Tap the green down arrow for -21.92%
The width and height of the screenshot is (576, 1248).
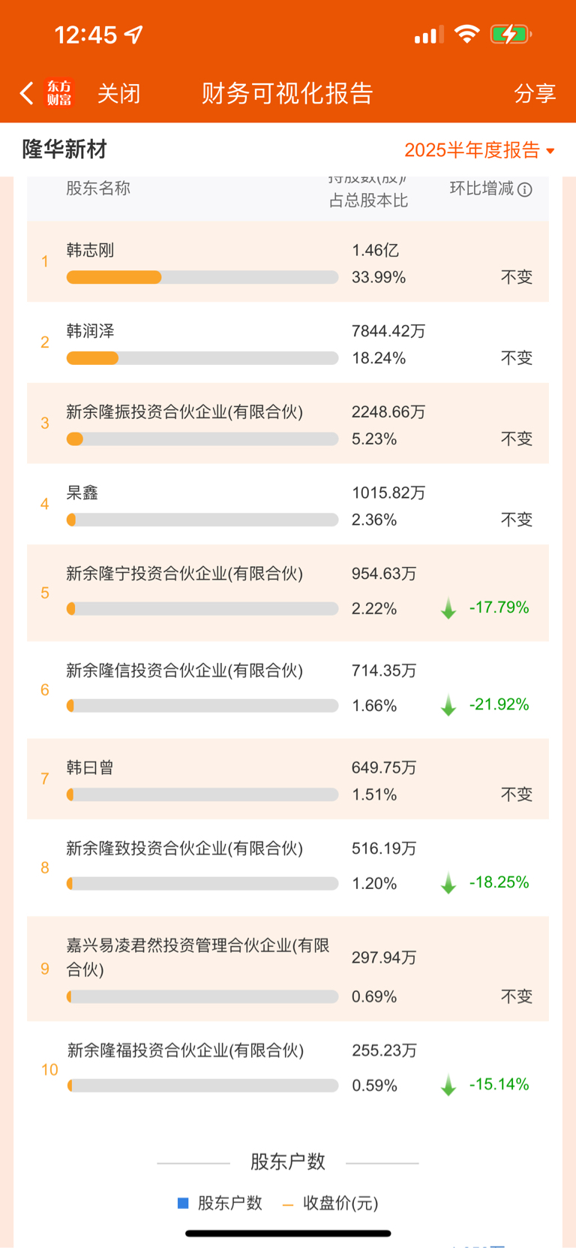(448, 705)
